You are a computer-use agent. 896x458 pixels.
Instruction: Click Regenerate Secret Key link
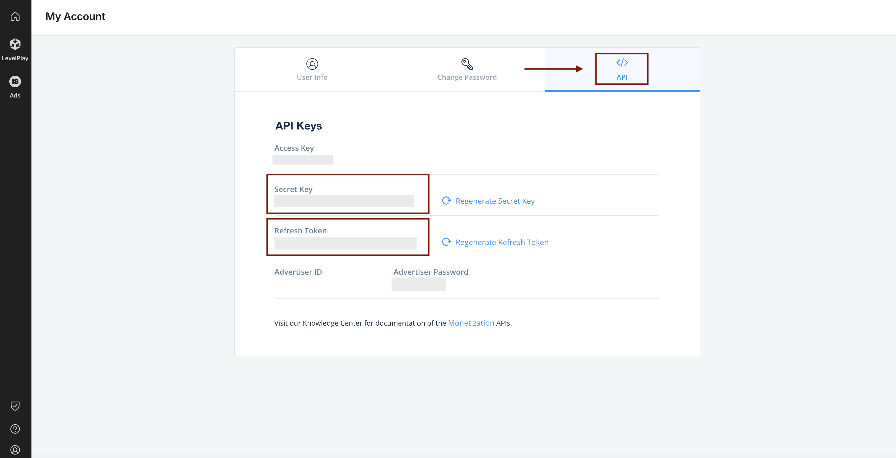point(495,201)
